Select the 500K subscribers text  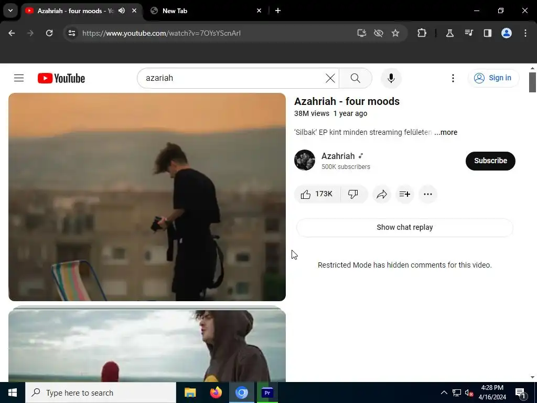click(x=346, y=167)
